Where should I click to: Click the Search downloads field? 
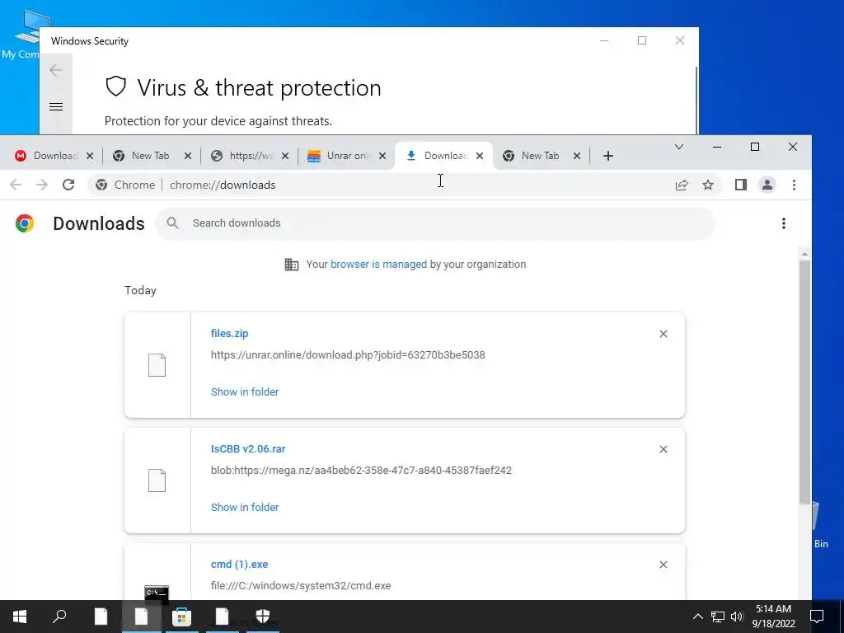click(435, 223)
